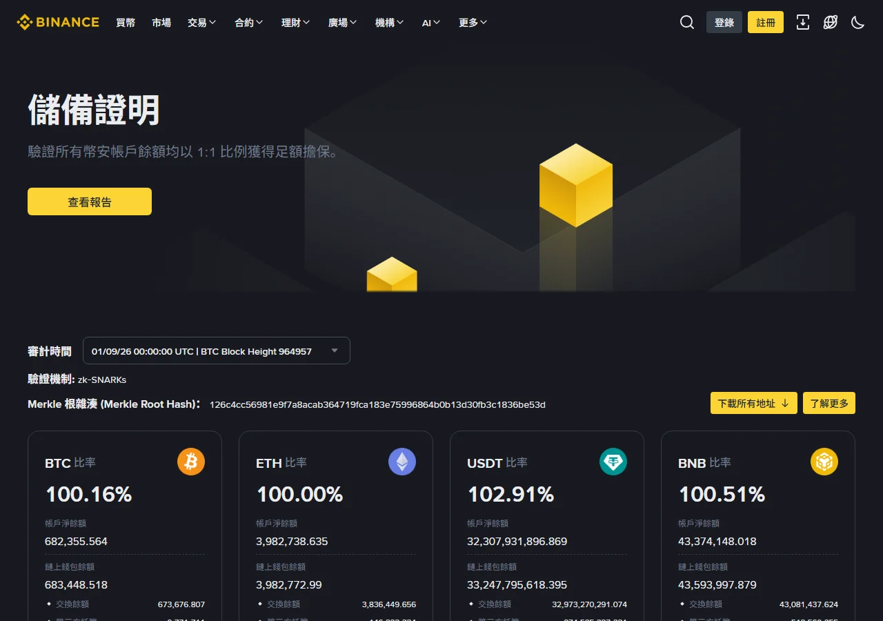Screen dimensions: 883x621
Task: Click BNB exchange balance 43,081,437.624
Action: (x=808, y=604)
